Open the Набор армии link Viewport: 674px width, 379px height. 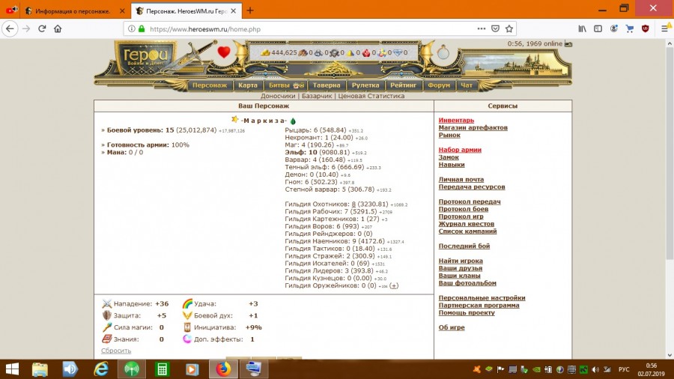(x=460, y=150)
